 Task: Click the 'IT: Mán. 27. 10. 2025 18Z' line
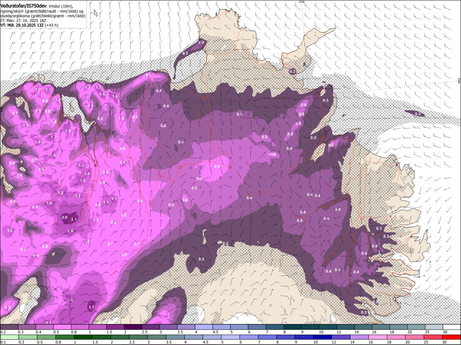click(23, 21)
